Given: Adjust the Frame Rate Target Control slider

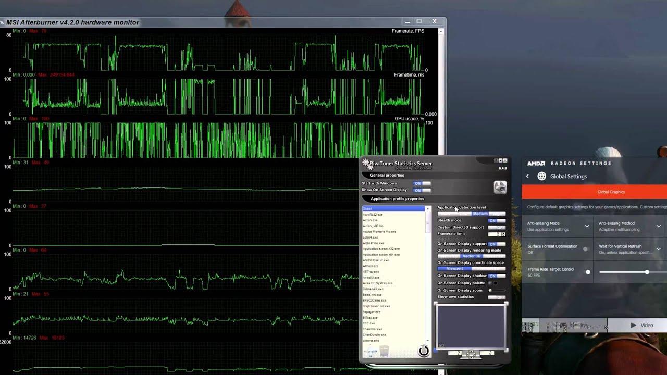Looking at the screenshot, I should [x=633, y=272].
